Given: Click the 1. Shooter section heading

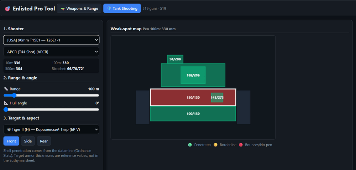Looking at the screenshot, I should coord(14,29).
